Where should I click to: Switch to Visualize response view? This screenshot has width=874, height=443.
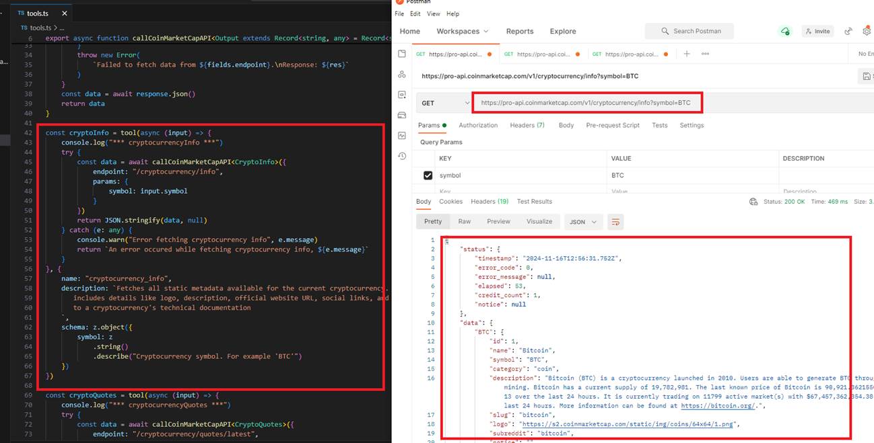(x=539, y=221)
